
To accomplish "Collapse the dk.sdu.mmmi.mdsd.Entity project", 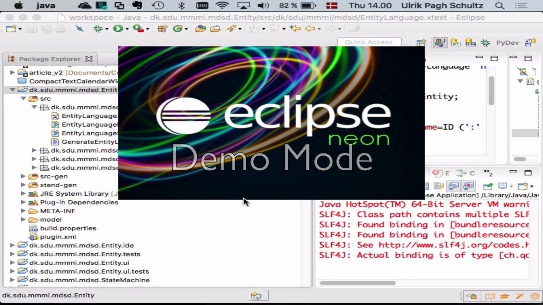I will coord(13,90).
